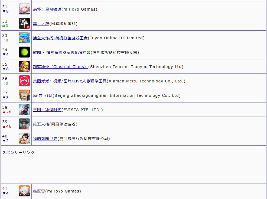Click rank number 41
Screen dimensions: 267x199
pyautogui.click(x=5, y=189)
